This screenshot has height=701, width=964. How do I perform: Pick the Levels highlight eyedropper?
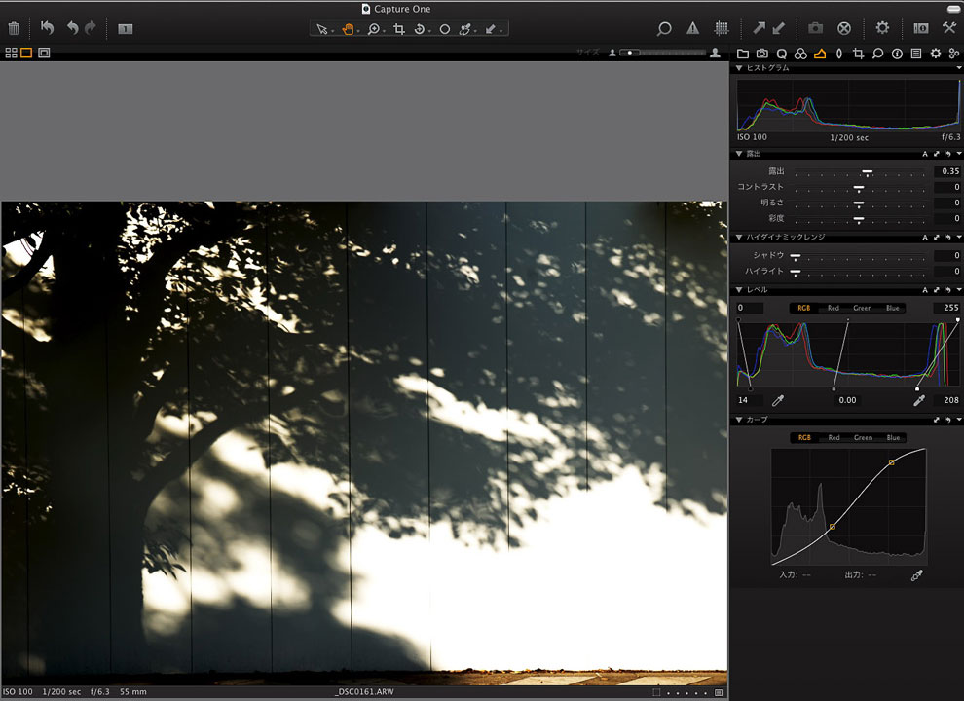pos(917,400)
